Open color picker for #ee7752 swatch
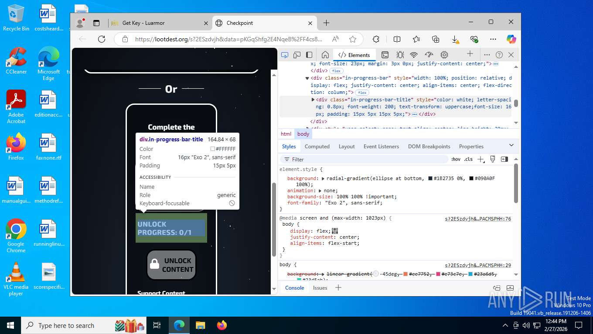593x334 pixels. 406,274
